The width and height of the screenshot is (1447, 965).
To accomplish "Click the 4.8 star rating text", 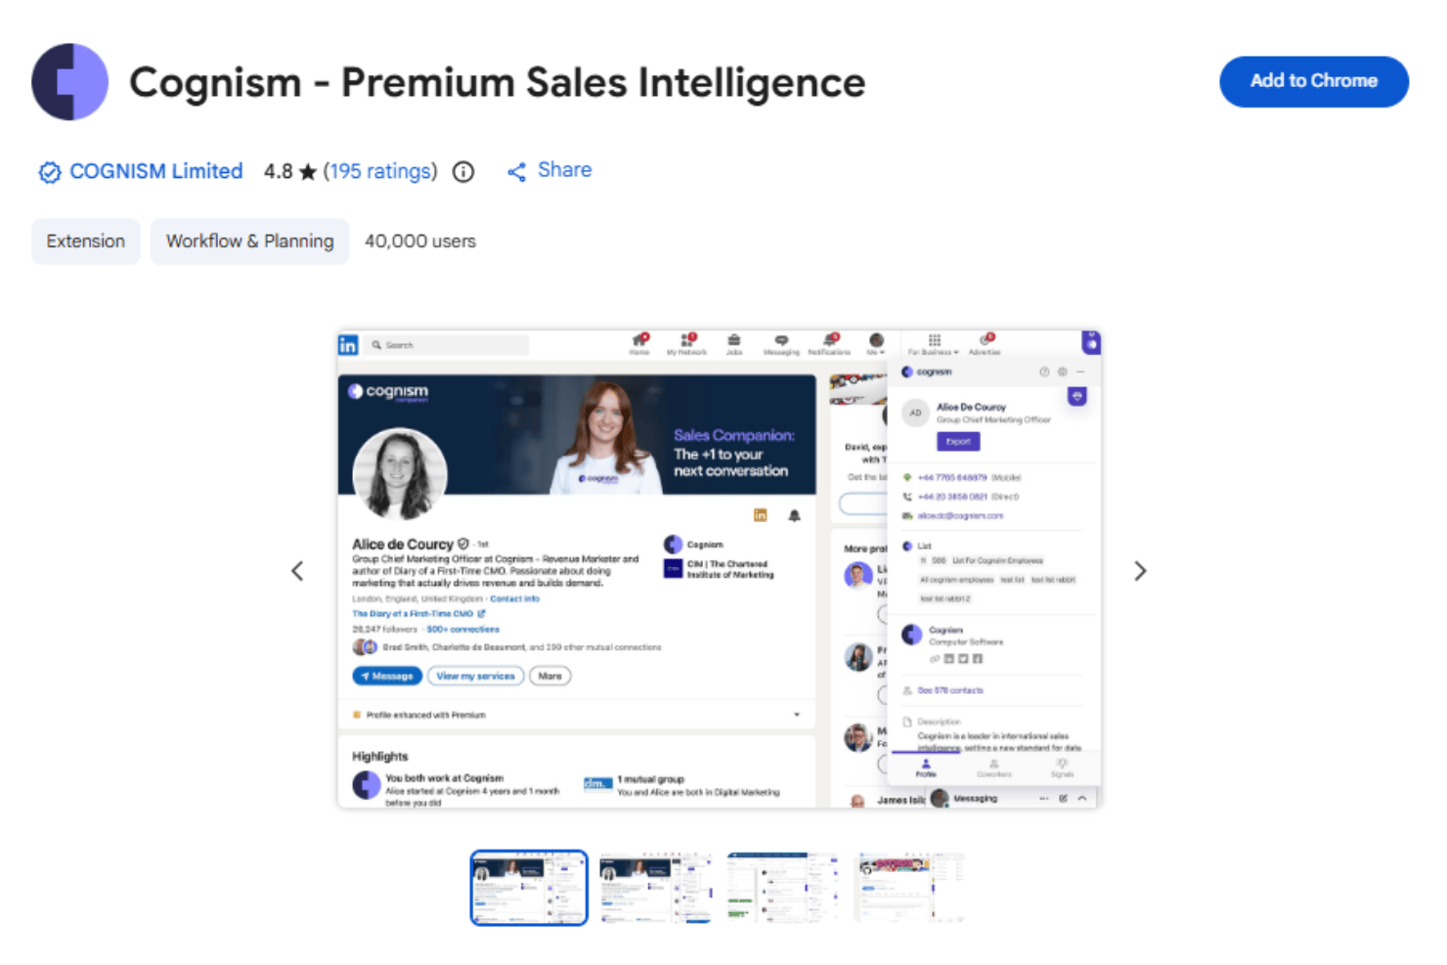I will [x=290, y=171].
